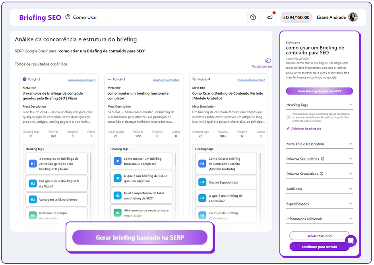Click meta title 'Como Criar o Briefing de Conteúdo Perfeito'
The width and height of the screenshot is (374, 265).
[228, 96]
